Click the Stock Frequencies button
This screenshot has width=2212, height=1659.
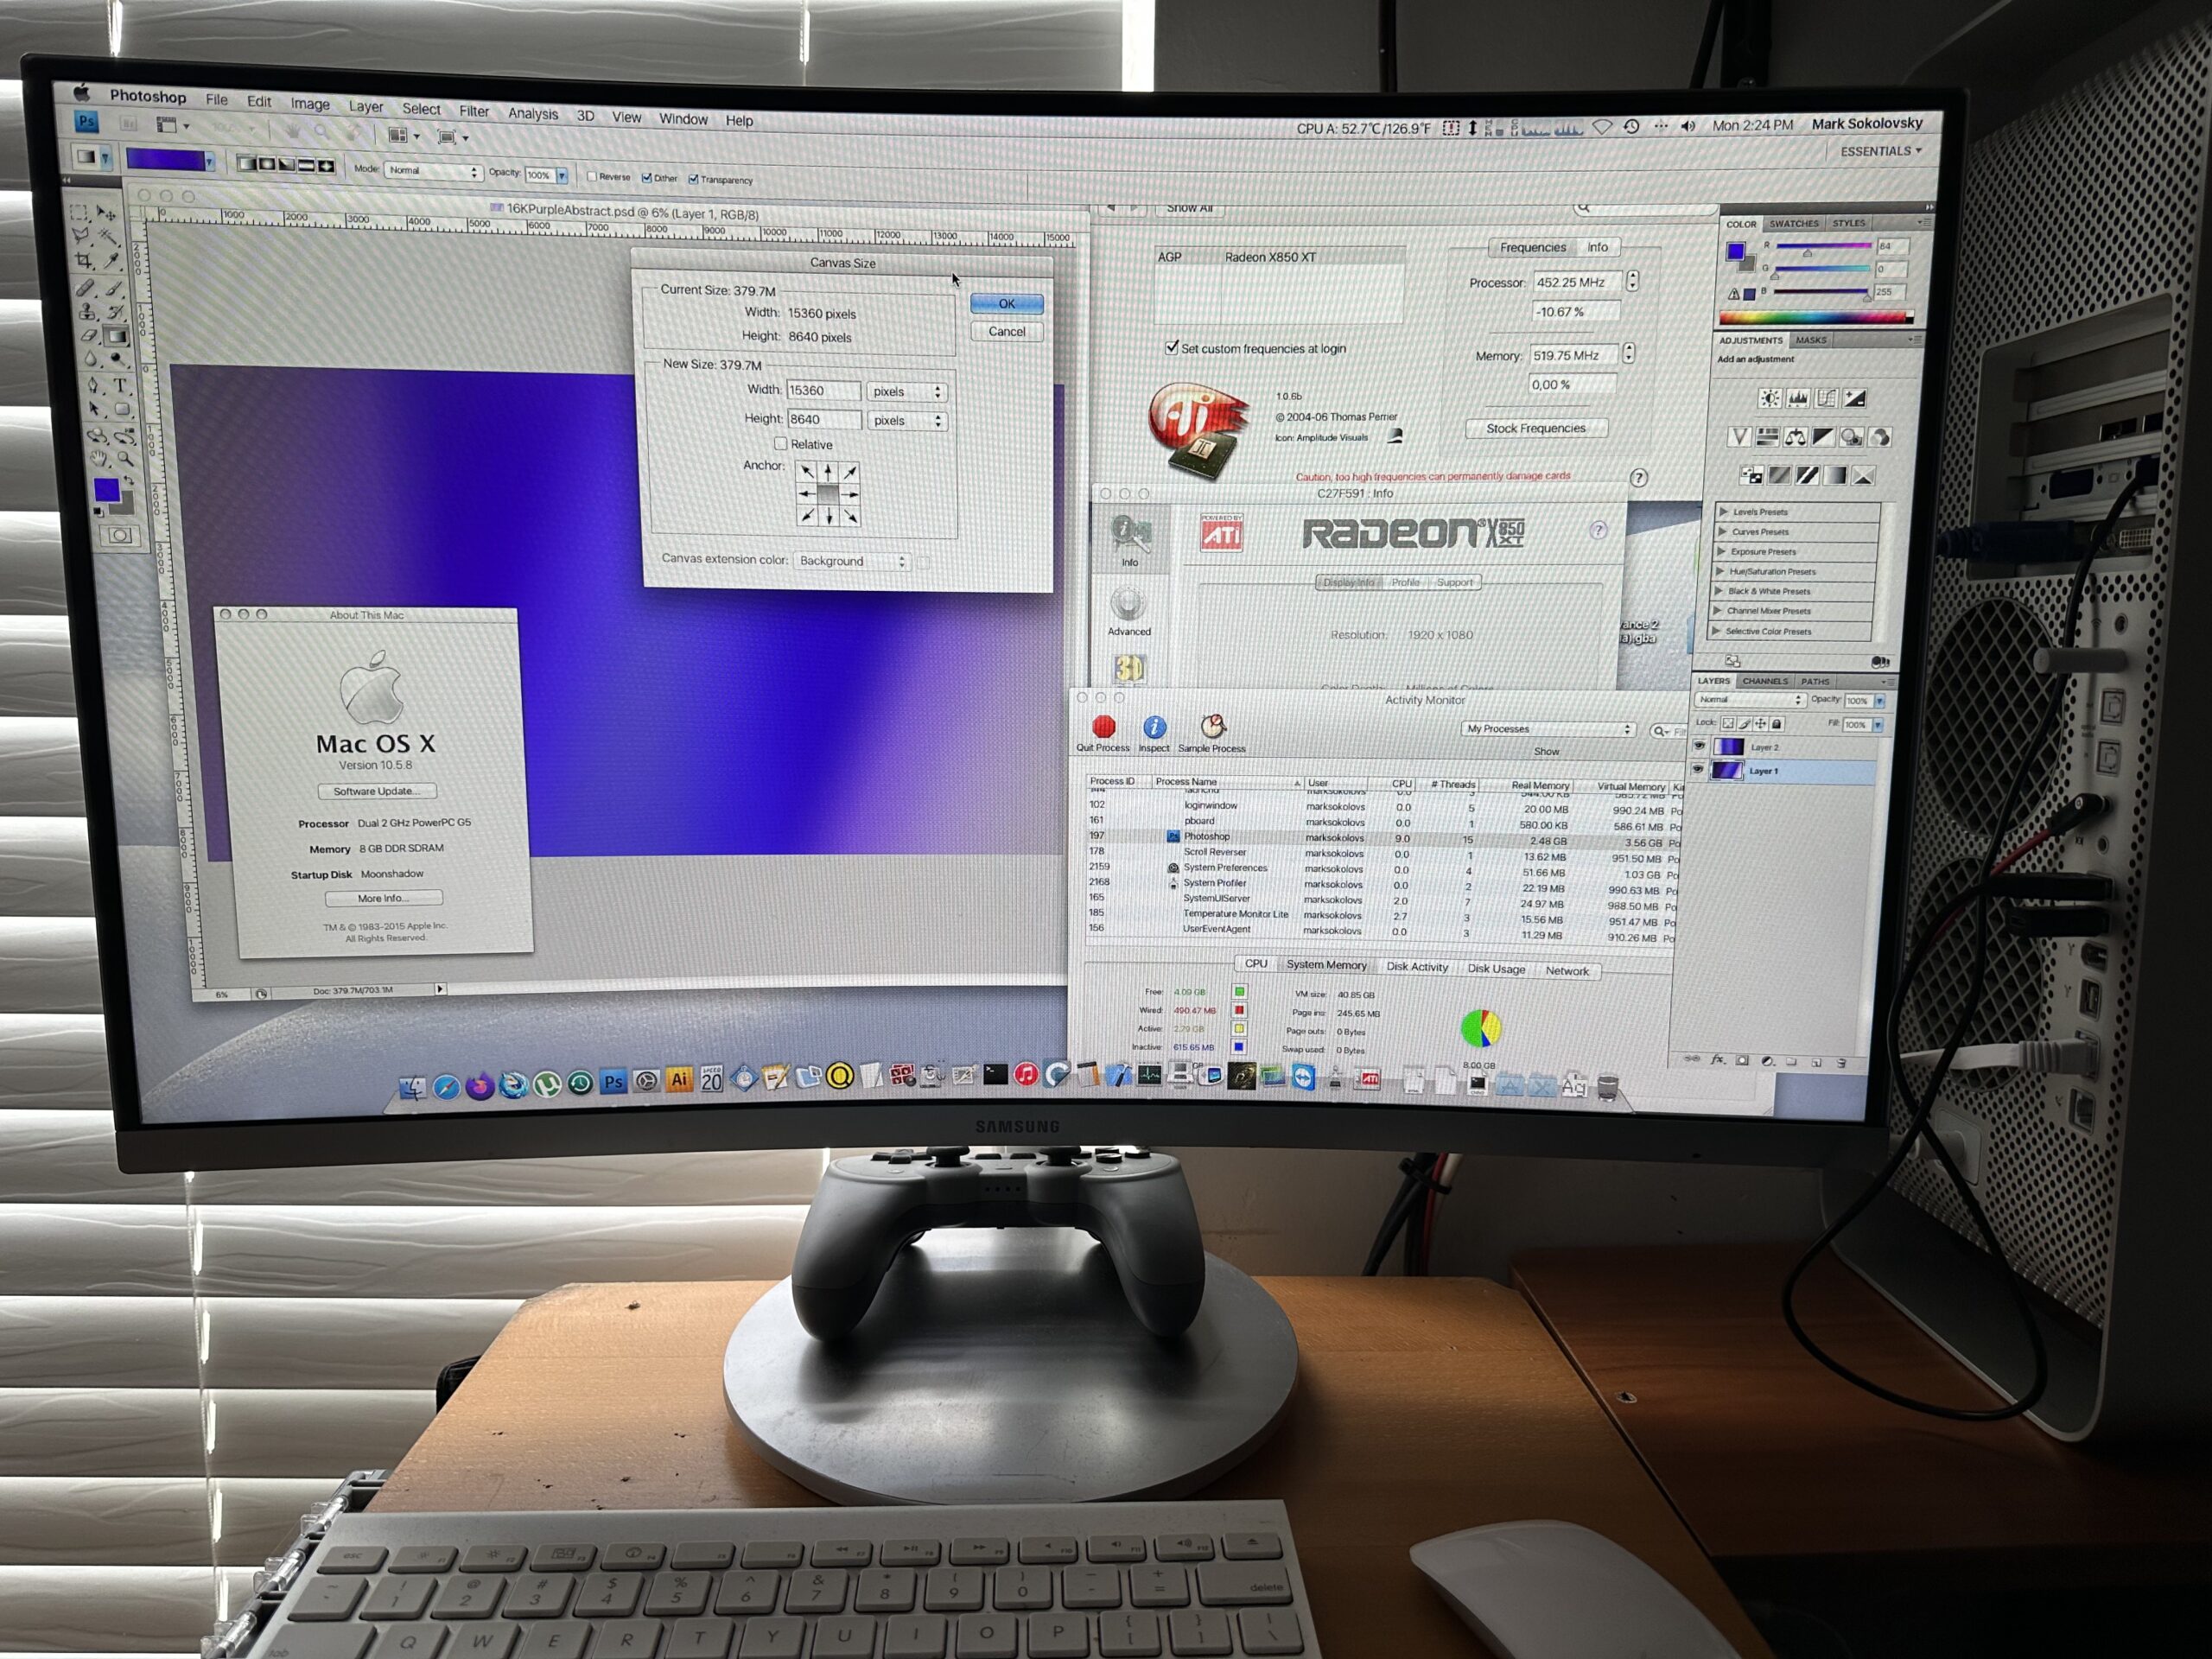(x=1535, y=428)
